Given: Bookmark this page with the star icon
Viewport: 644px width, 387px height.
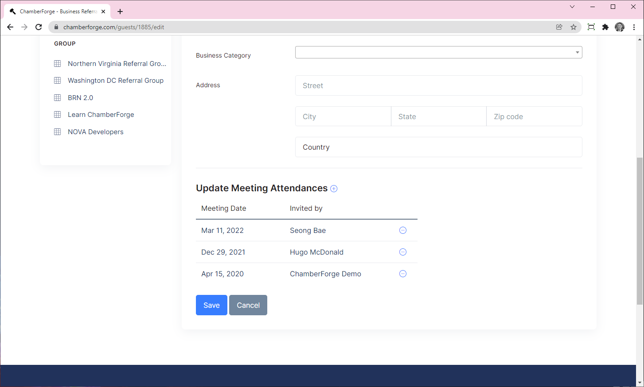Looking at the screenshot, I should (x=573, y=27).
